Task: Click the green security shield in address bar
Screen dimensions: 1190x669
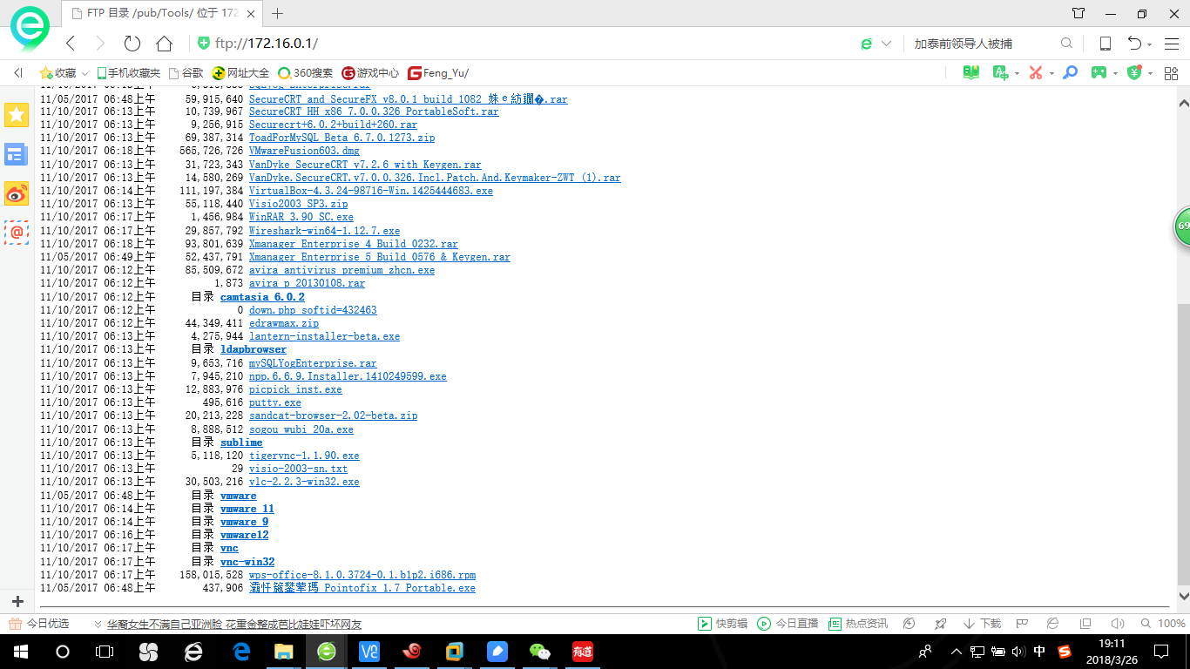Action: [x=204, y=44]
